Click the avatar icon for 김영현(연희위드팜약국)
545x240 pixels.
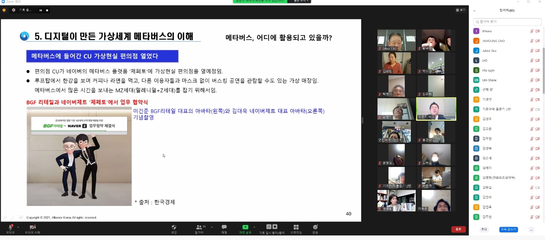click(x=476, y=178)
